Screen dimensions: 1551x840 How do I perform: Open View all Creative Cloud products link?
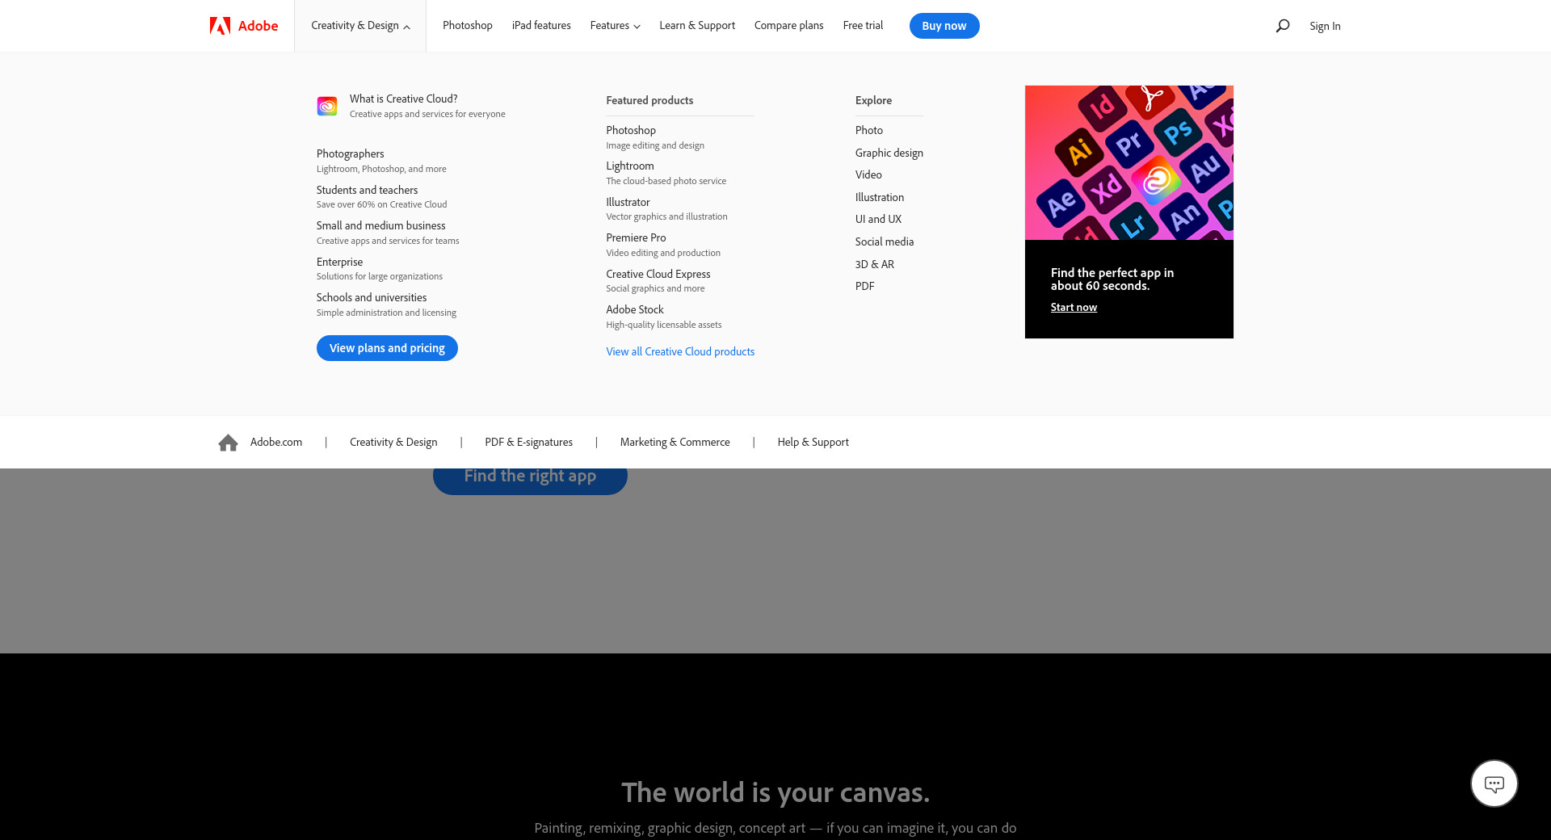coord(680,351)
